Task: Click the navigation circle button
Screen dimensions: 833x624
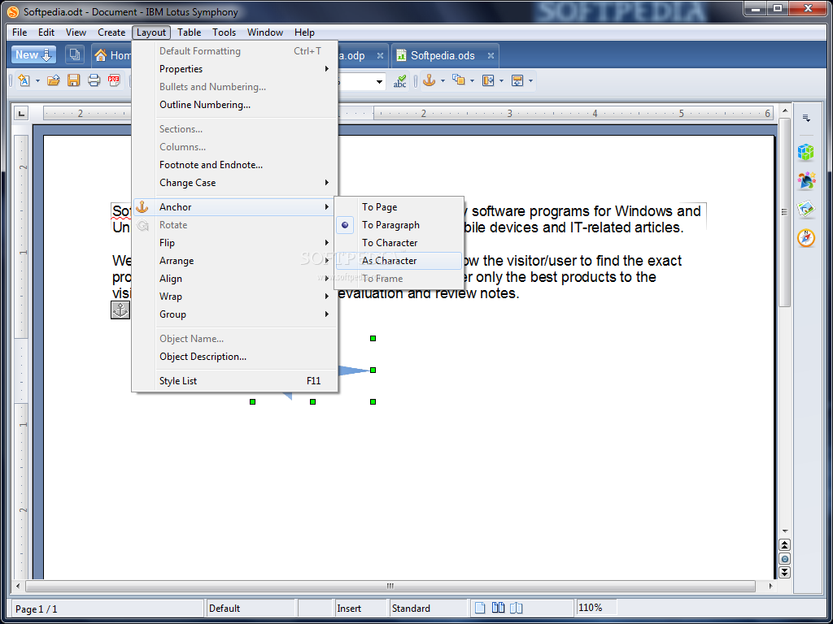Action: click(x=785, y=559)
